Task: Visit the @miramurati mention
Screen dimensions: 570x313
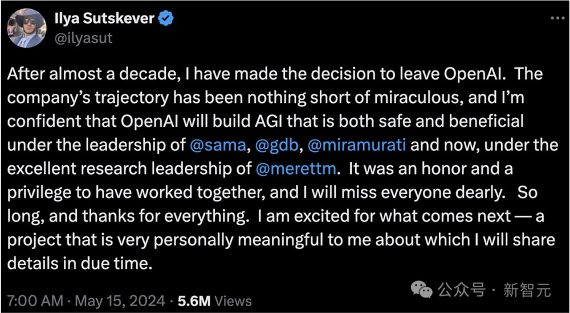Action: point(357,145)
